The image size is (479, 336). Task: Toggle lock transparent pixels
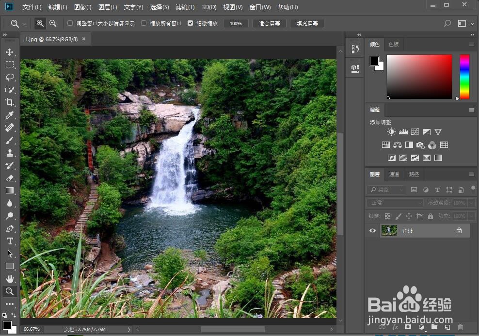point(387,216)
